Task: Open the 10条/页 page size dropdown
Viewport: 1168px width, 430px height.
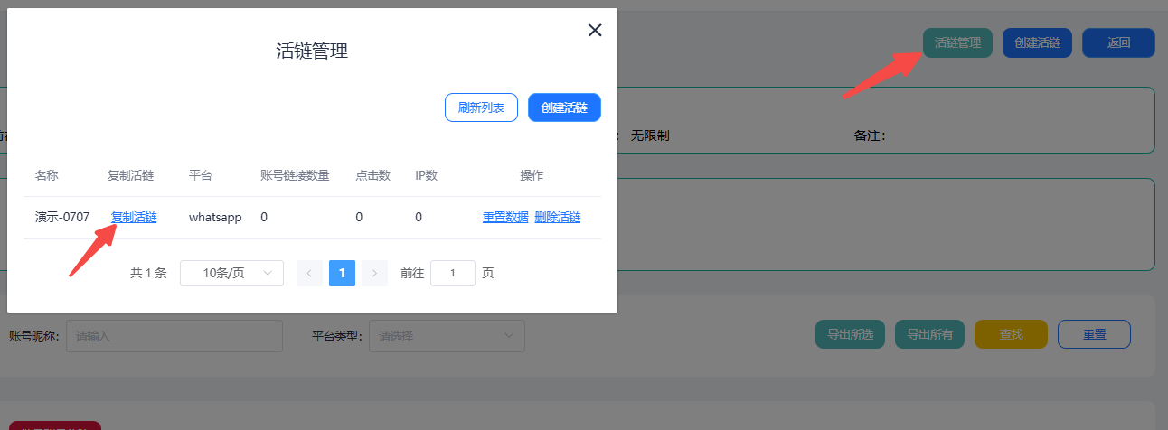Action: tap(231, 273)
